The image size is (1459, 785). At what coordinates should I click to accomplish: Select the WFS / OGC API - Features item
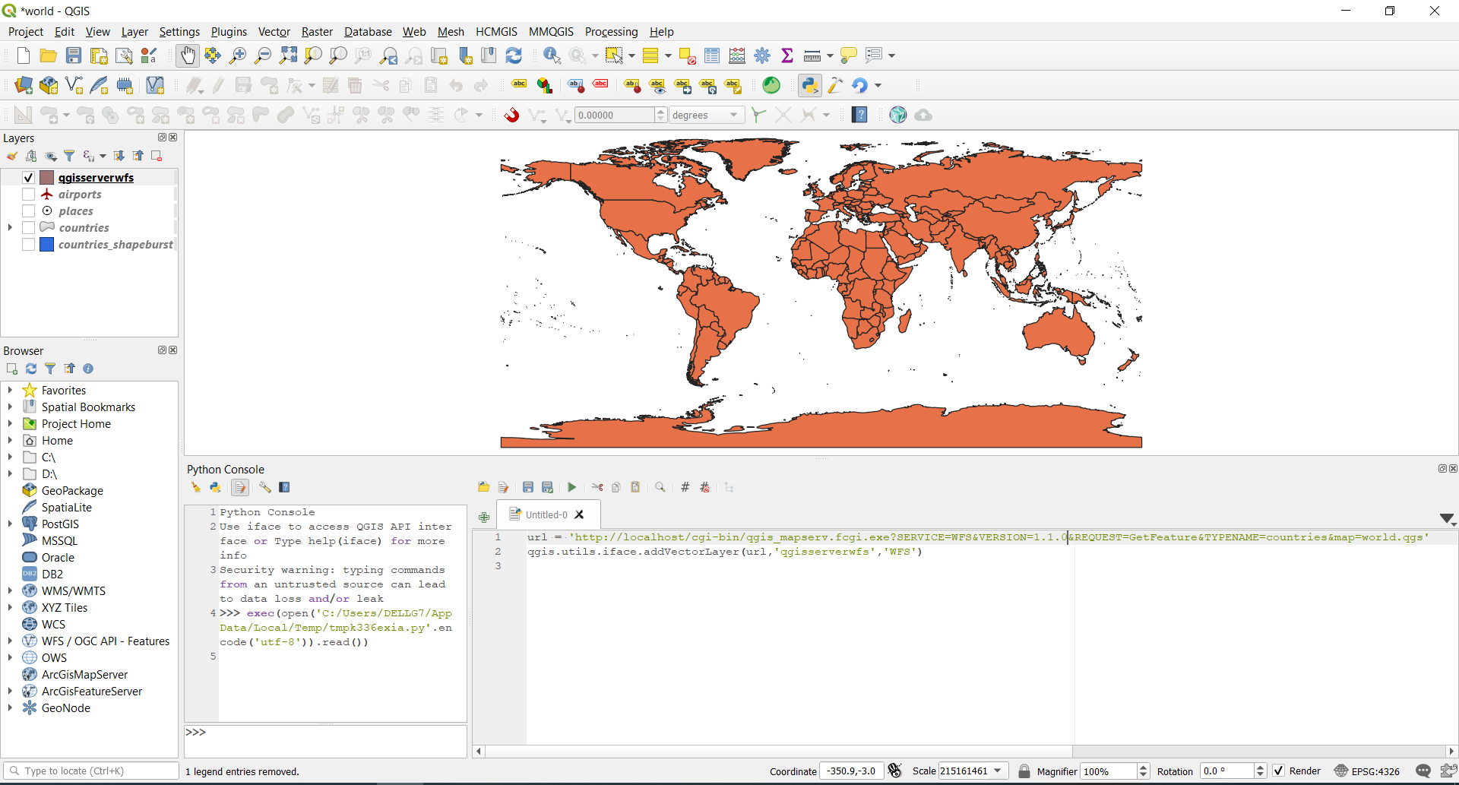coord(106,641)
